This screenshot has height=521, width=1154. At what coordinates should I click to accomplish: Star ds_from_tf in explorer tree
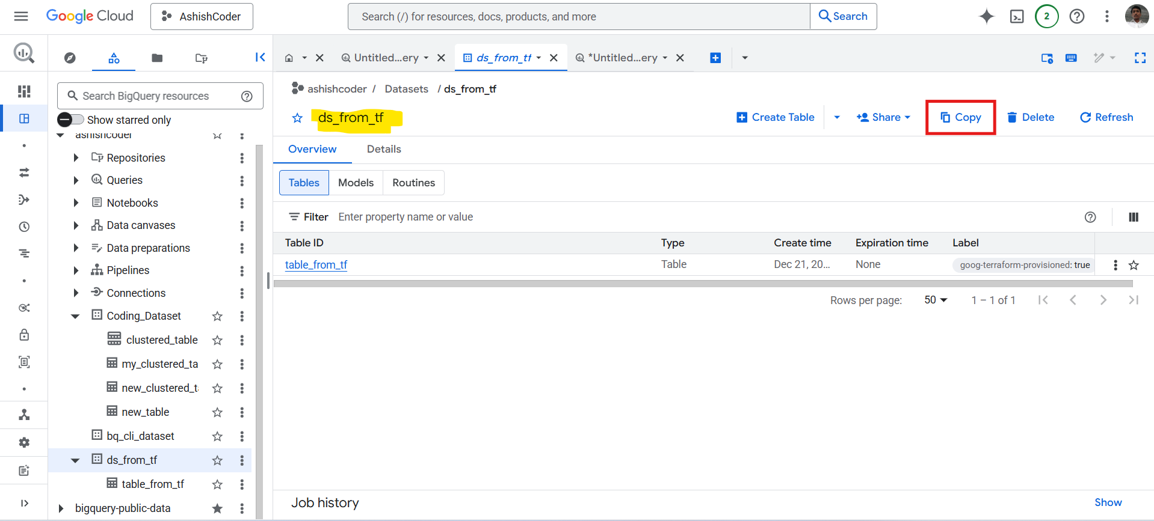click(x=217, y=460)
